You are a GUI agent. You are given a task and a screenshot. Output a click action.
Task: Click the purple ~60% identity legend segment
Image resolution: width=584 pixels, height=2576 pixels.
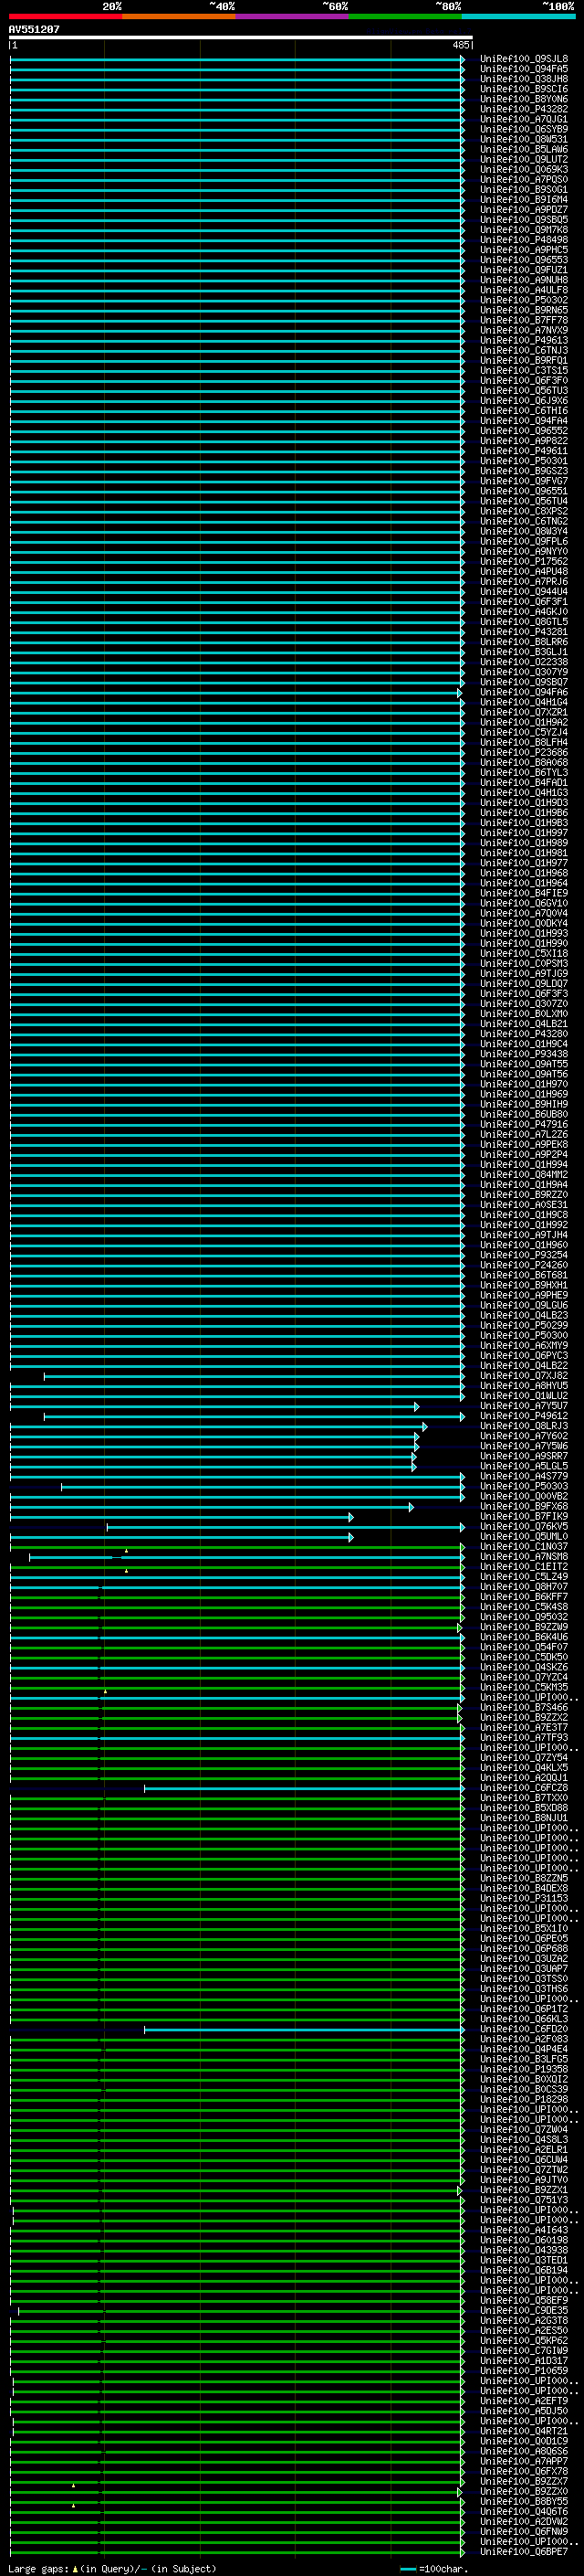293,16
